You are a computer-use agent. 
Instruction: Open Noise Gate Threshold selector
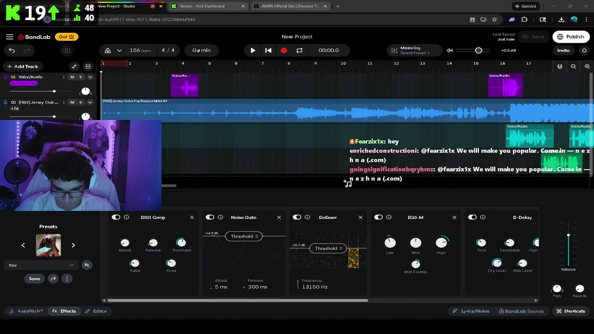coord(244,236)
